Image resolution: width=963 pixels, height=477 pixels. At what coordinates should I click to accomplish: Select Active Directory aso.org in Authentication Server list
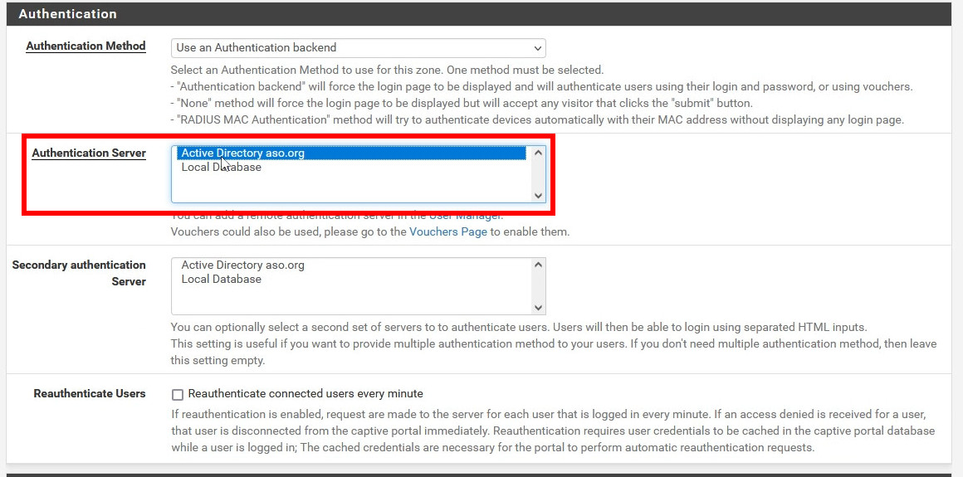pos(242,153)
